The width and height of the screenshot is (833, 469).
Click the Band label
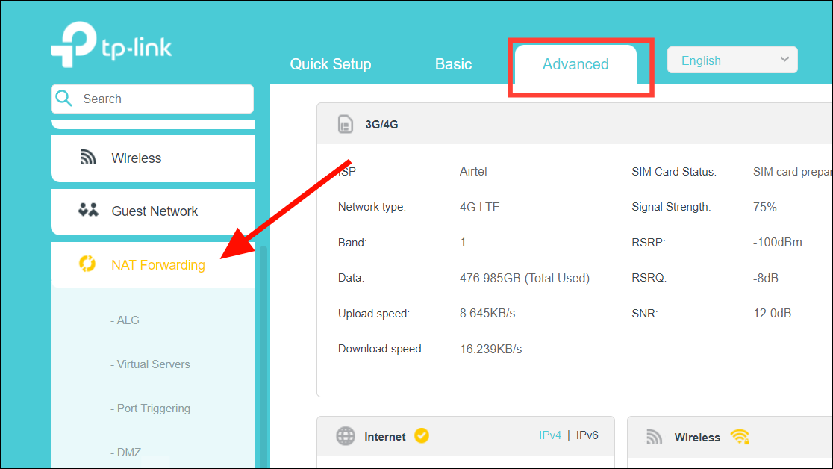(x=352, y=243)
